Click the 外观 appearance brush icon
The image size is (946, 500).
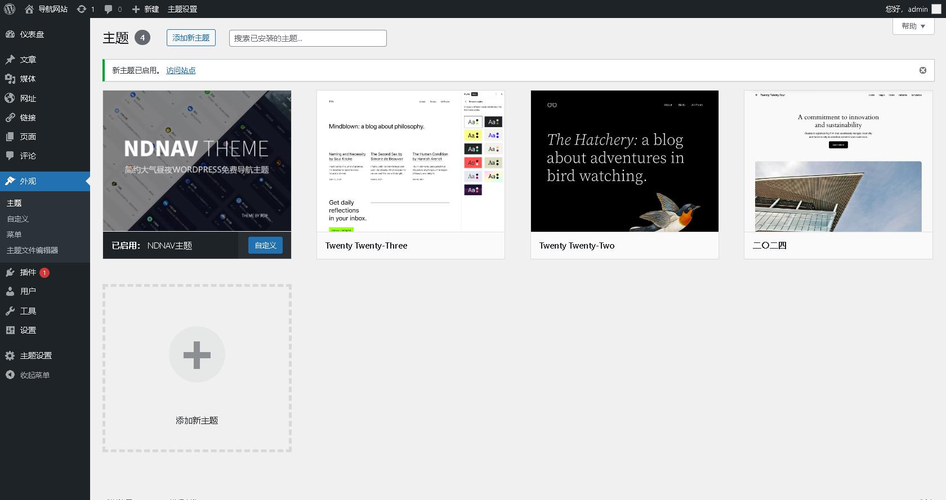coord(10,181)
